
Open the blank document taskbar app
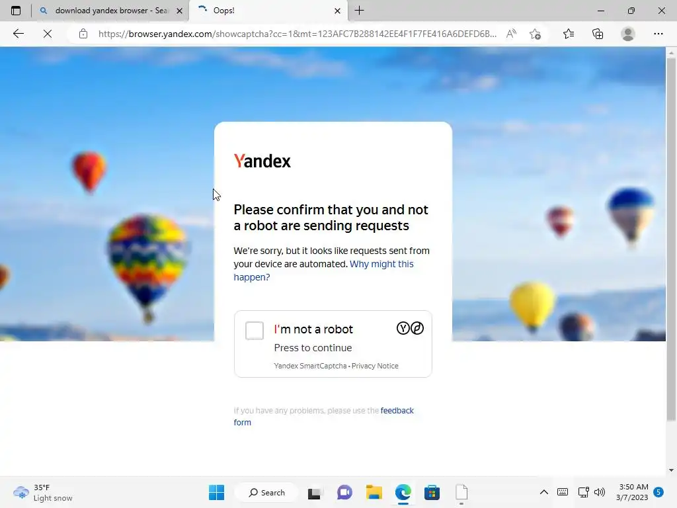461,492
